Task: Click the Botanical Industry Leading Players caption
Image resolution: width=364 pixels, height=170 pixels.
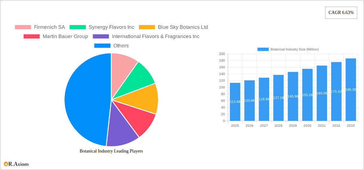Action: (111, 151)
